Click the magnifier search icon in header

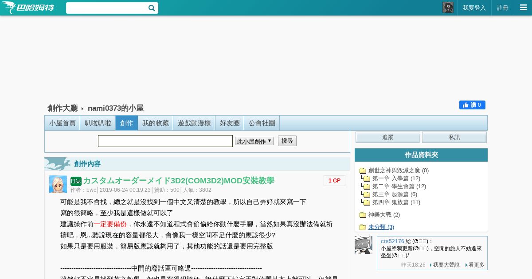[152, 8]
